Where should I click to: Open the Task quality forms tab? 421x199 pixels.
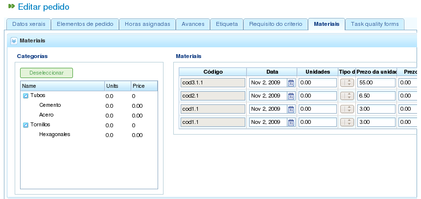pos(374,24)
